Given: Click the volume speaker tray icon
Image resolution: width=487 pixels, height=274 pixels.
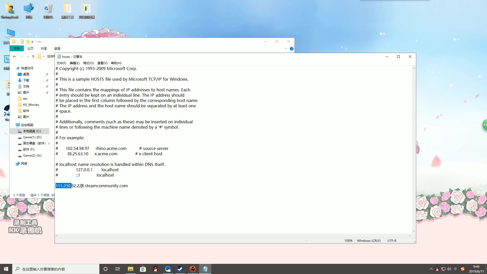Looking at the screenshot, I should pyautogui.click(x=449, y=269).
